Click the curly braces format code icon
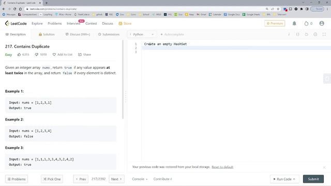Viewport: 331px width, 186px height. (x=298, y=35)
